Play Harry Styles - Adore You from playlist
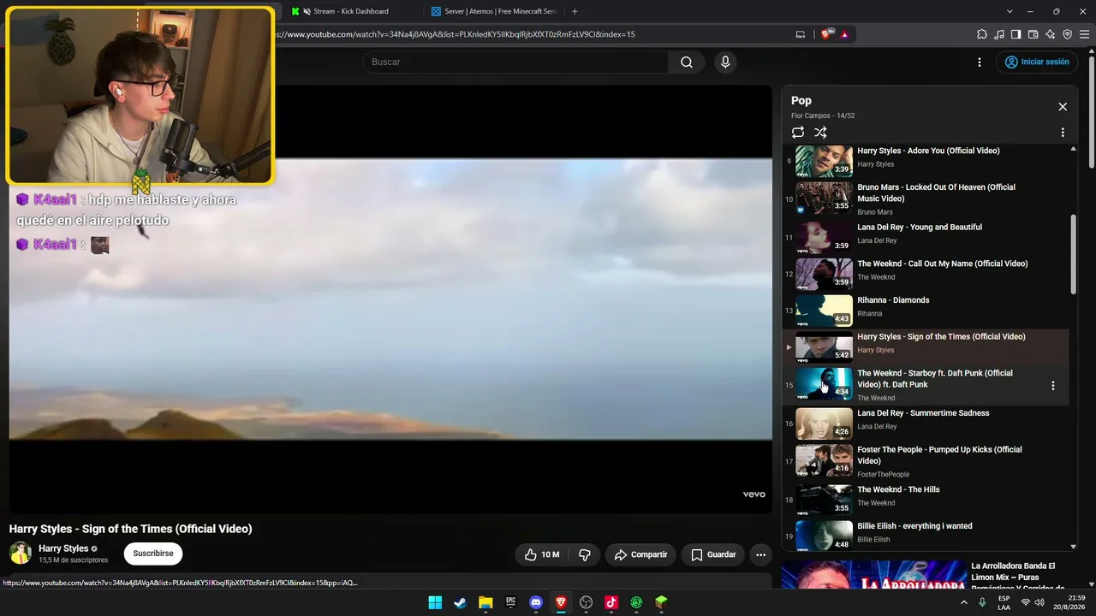Image resolution: width=1096 pixels, height=616 pixels. click(x=926, y=157)
